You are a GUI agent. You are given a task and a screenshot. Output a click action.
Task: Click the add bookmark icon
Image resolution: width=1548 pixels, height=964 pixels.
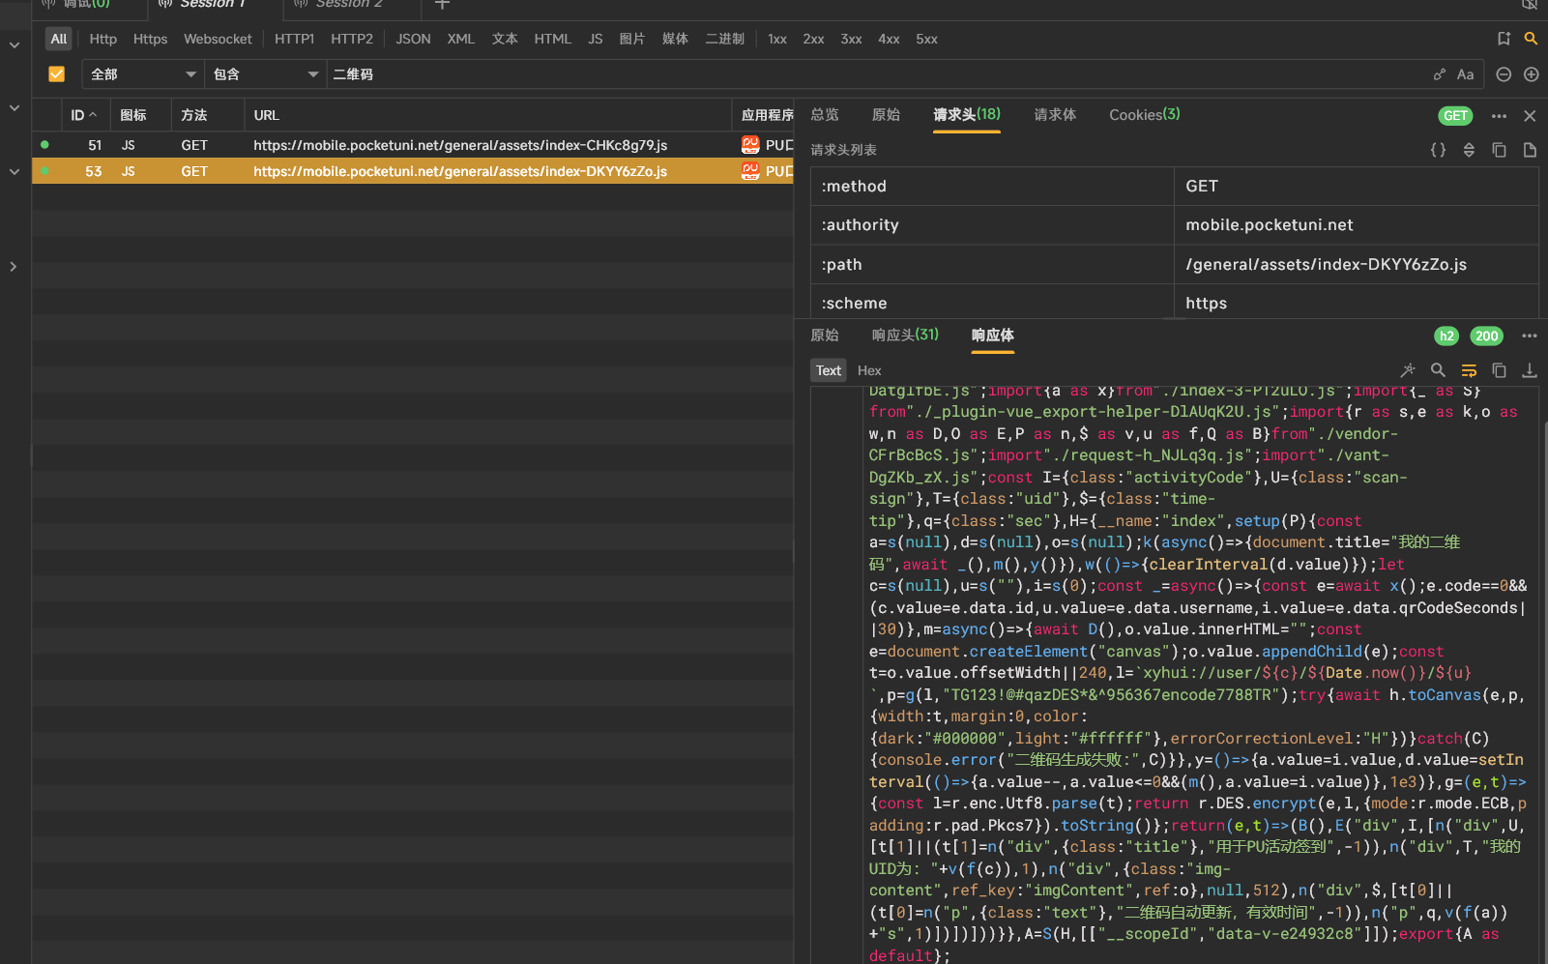tap(1504, 39)
